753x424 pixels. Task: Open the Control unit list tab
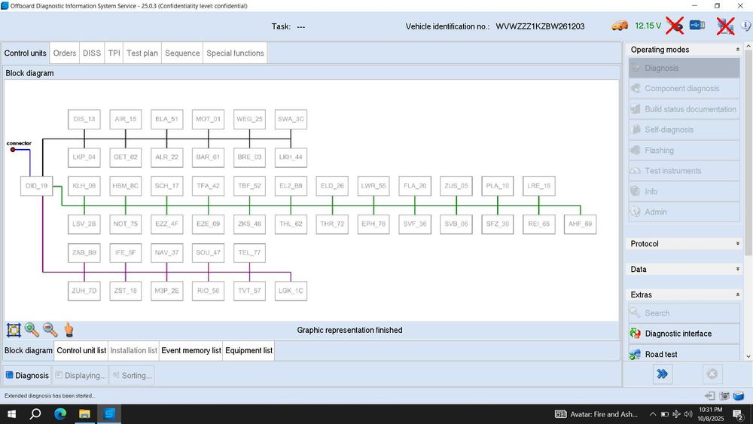click(x=81, y=350)
